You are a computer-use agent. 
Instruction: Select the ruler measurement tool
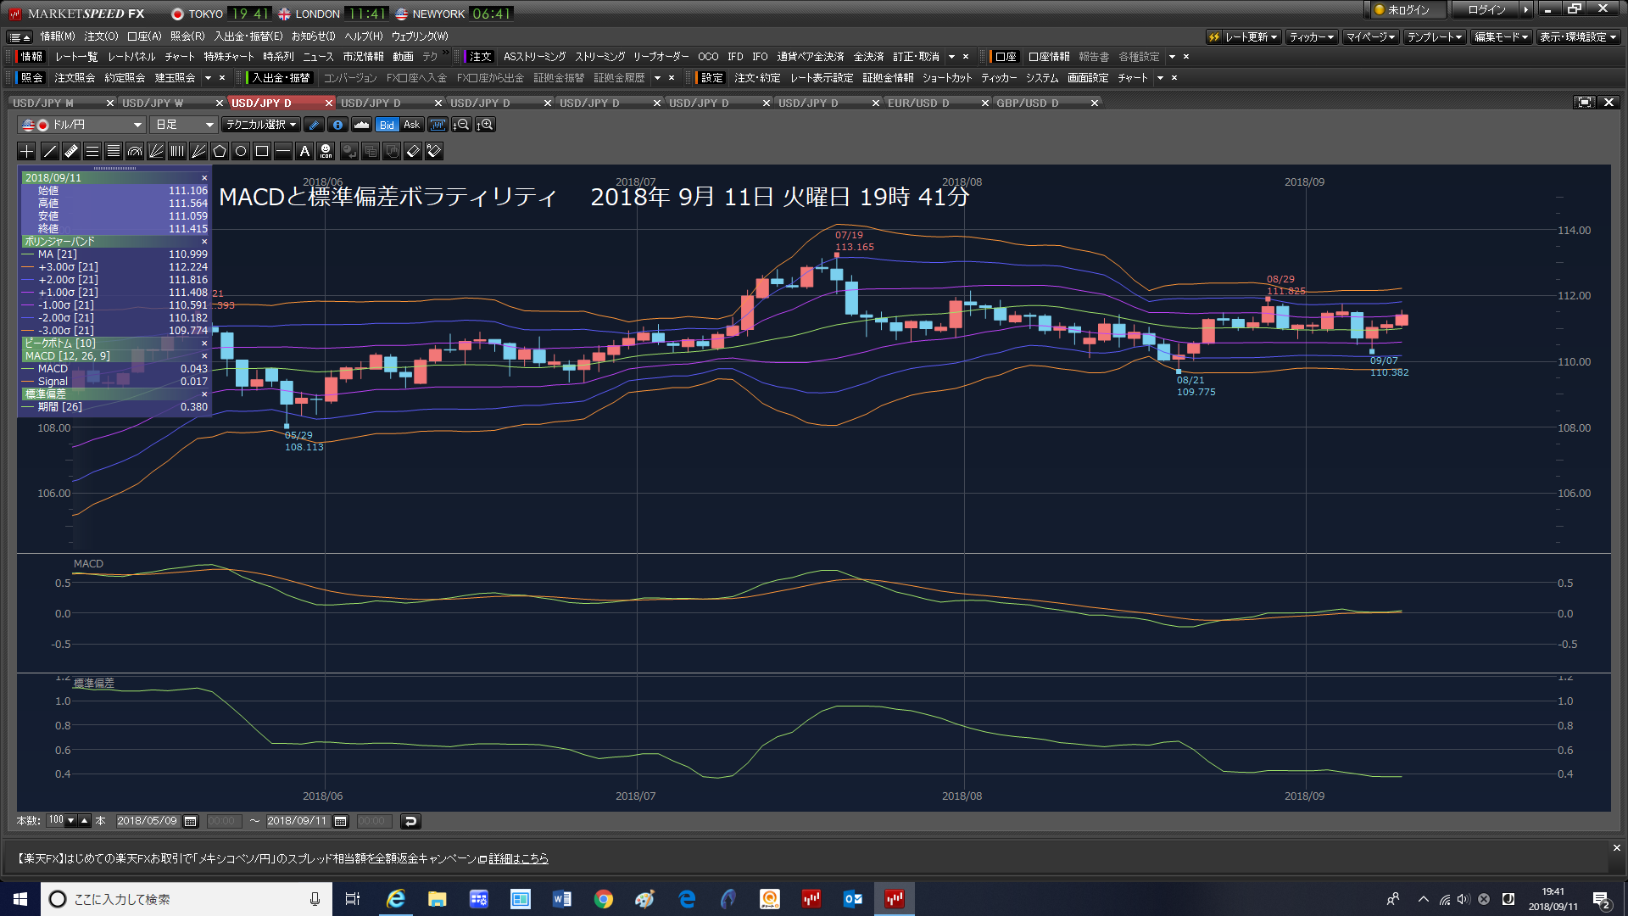coord(71,151)
